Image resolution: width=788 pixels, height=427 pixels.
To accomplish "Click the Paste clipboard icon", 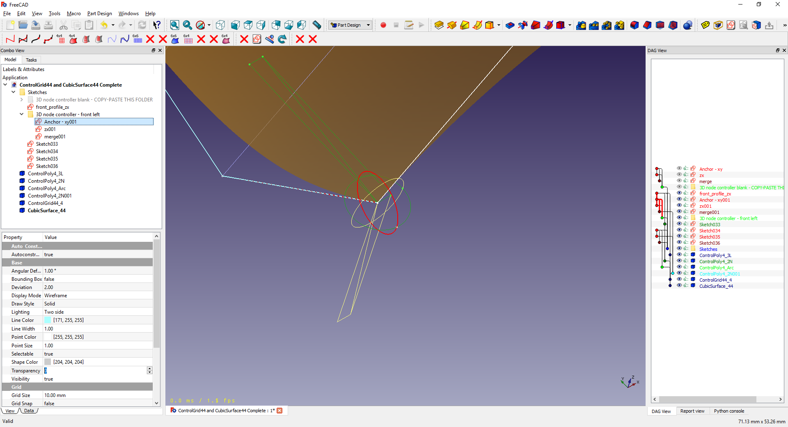I will click(89, 25).
